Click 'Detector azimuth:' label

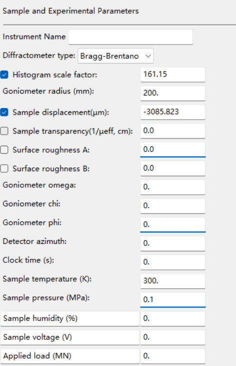point(34,241)
